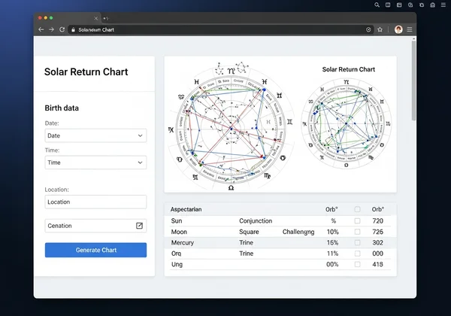Click the Generate Chart button
451x316 pixels.
95,250
